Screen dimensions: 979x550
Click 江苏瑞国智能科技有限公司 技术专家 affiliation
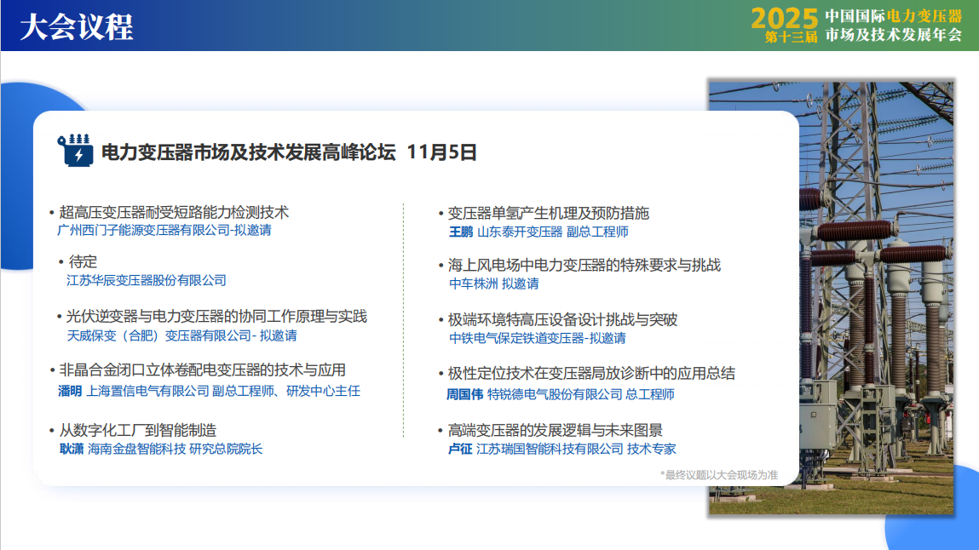click(576, 449)
